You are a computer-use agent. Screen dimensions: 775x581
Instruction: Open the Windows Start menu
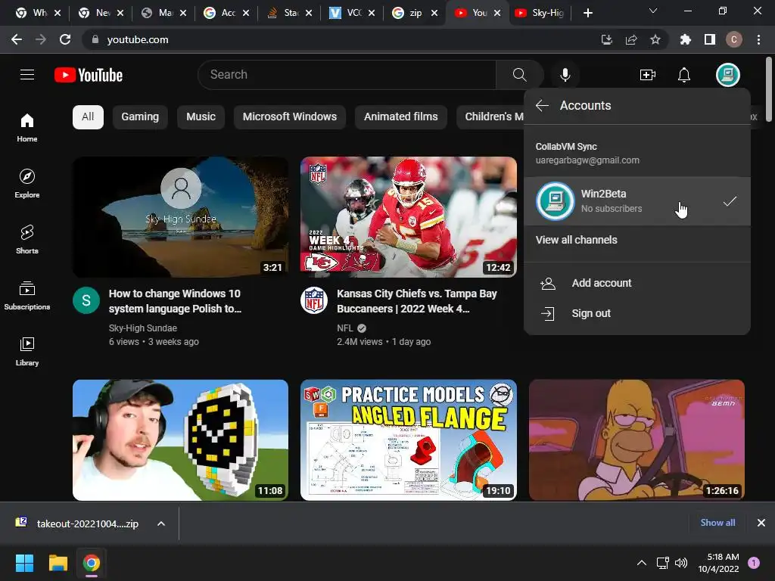pyautogui.click(x=25, y=563)
